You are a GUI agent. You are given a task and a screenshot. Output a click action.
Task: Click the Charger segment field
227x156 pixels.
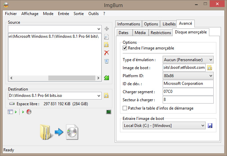click(x=188, y=92)
